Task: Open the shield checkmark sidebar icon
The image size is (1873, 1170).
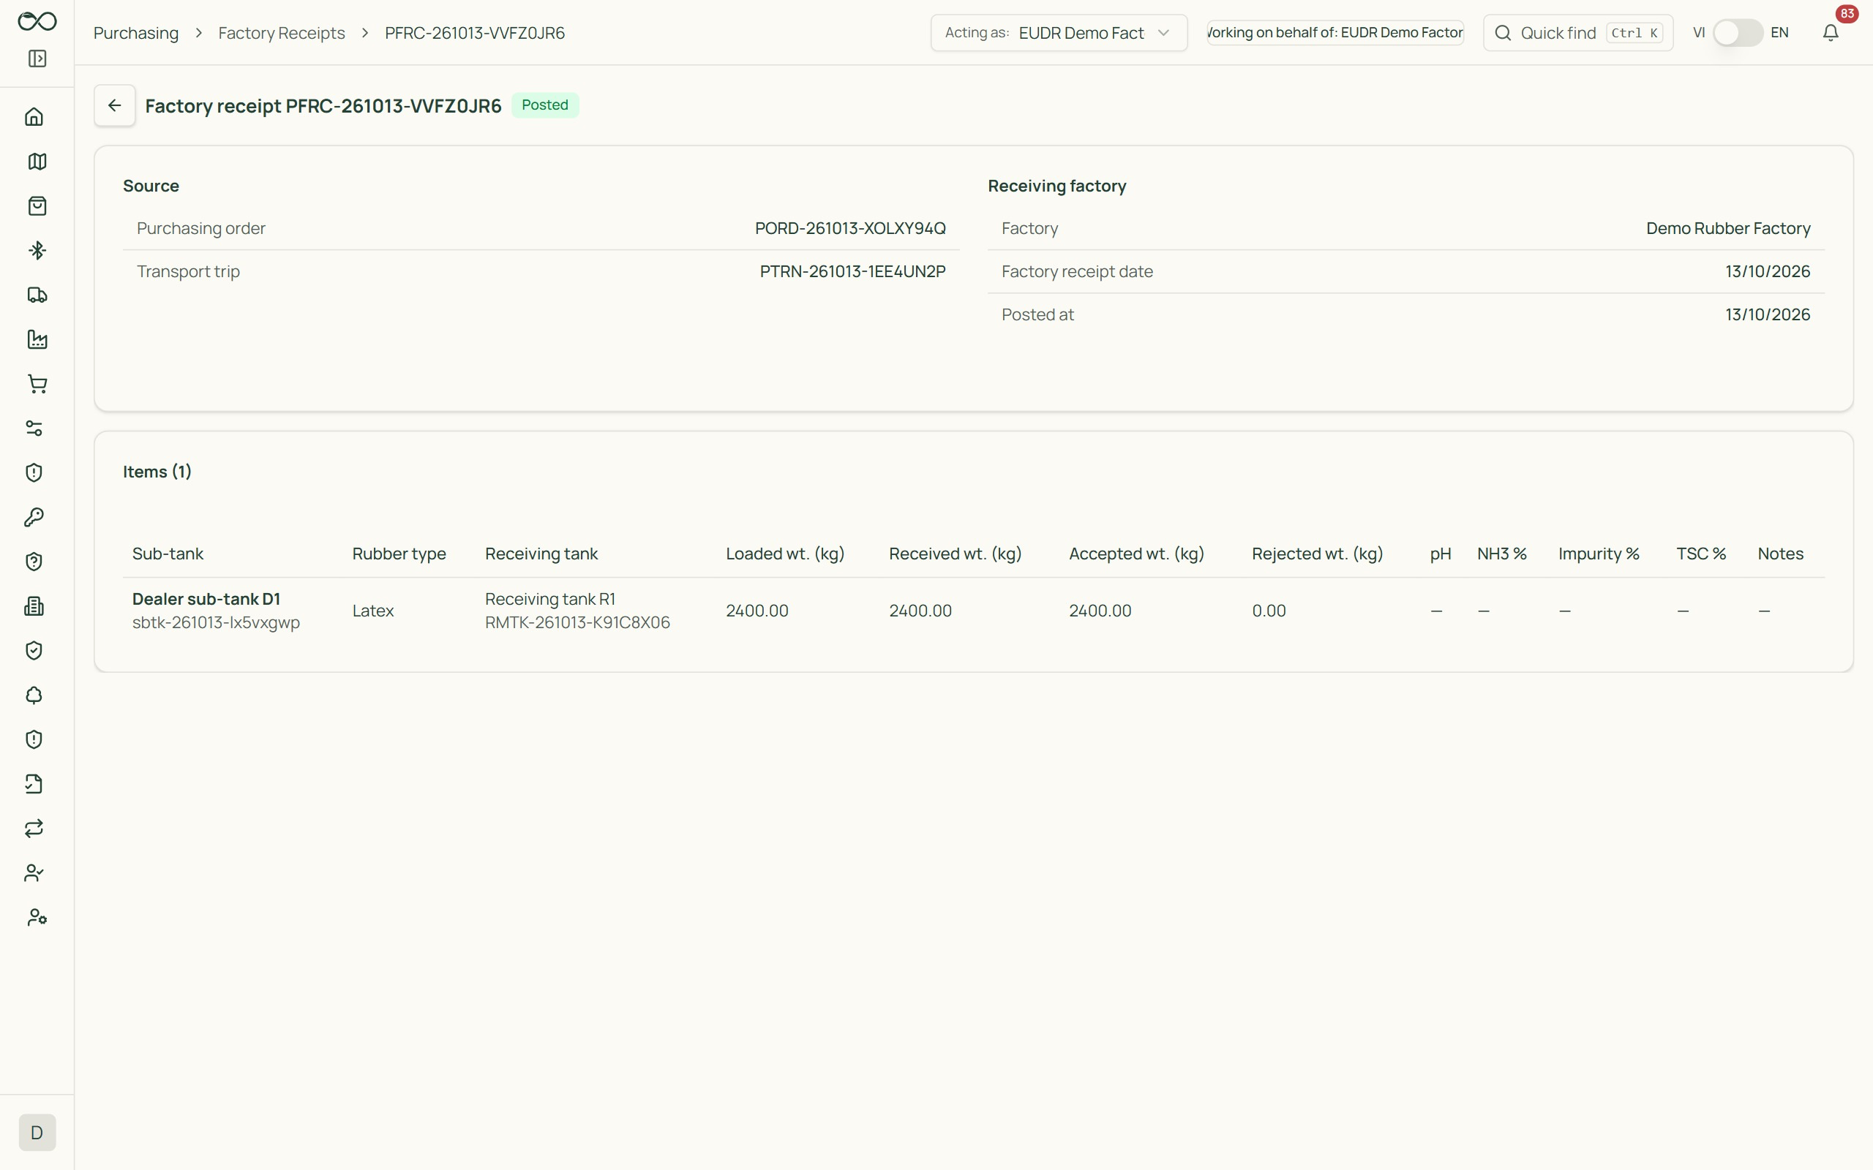Action: tap(34, 651)
